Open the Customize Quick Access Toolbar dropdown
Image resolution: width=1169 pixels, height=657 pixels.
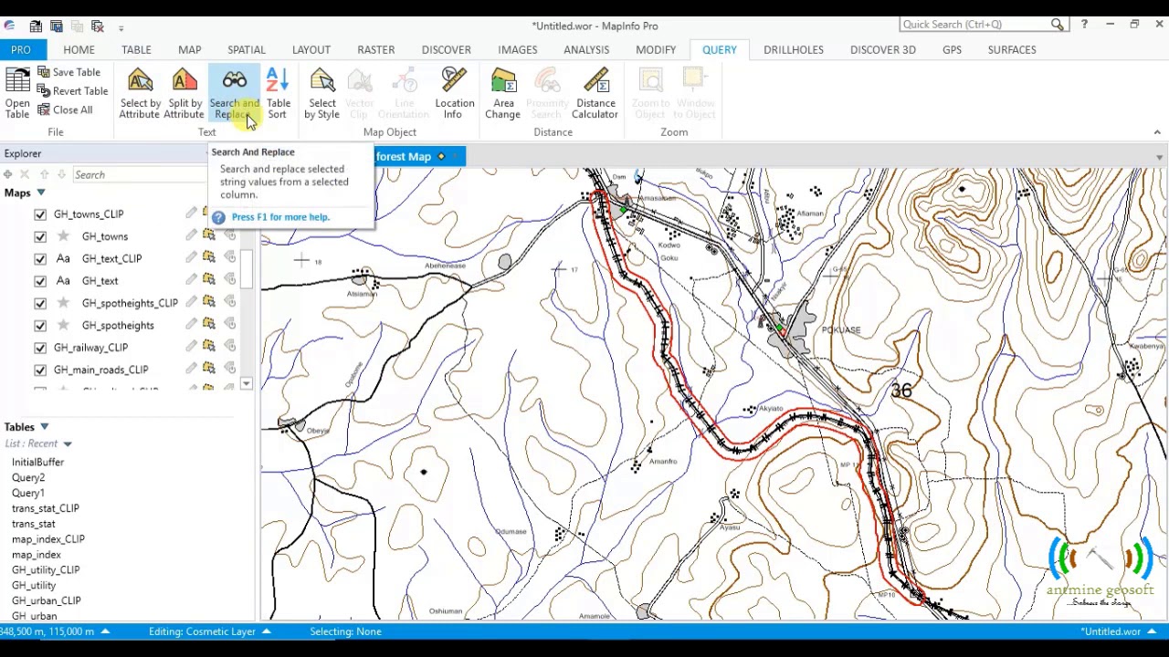[x=121, y=26]
